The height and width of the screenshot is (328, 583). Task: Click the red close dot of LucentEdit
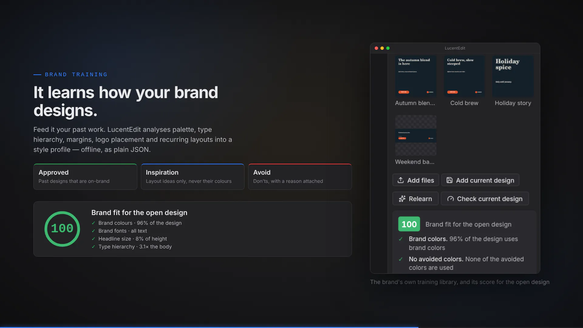pyautogui.click(x=376, y=48)
